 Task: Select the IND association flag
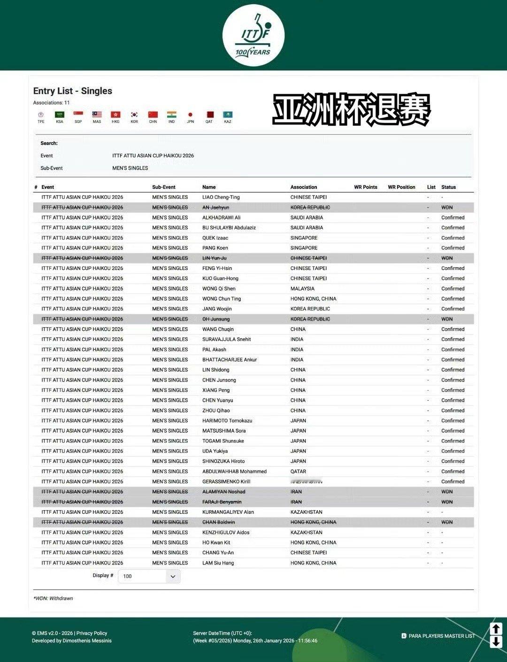(172, 114)
